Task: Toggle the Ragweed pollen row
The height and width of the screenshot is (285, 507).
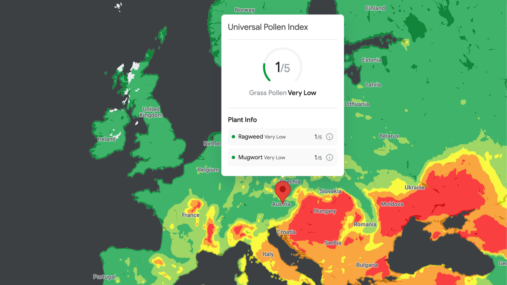Action: [282, 137]
